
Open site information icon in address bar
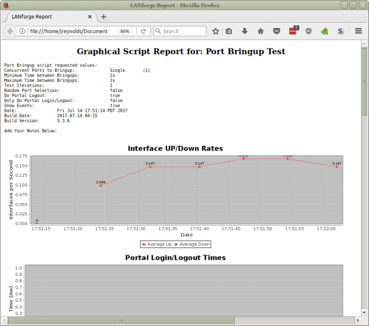point(22,31)
